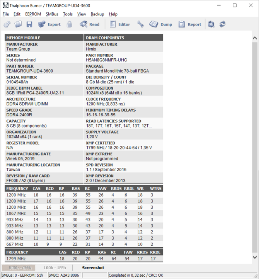
Task: Click the manufacturer value Team Group
Action: pos(18,49)
